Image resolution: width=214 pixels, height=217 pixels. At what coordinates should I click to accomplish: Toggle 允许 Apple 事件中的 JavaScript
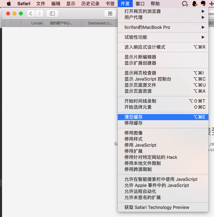pos(163,185)
